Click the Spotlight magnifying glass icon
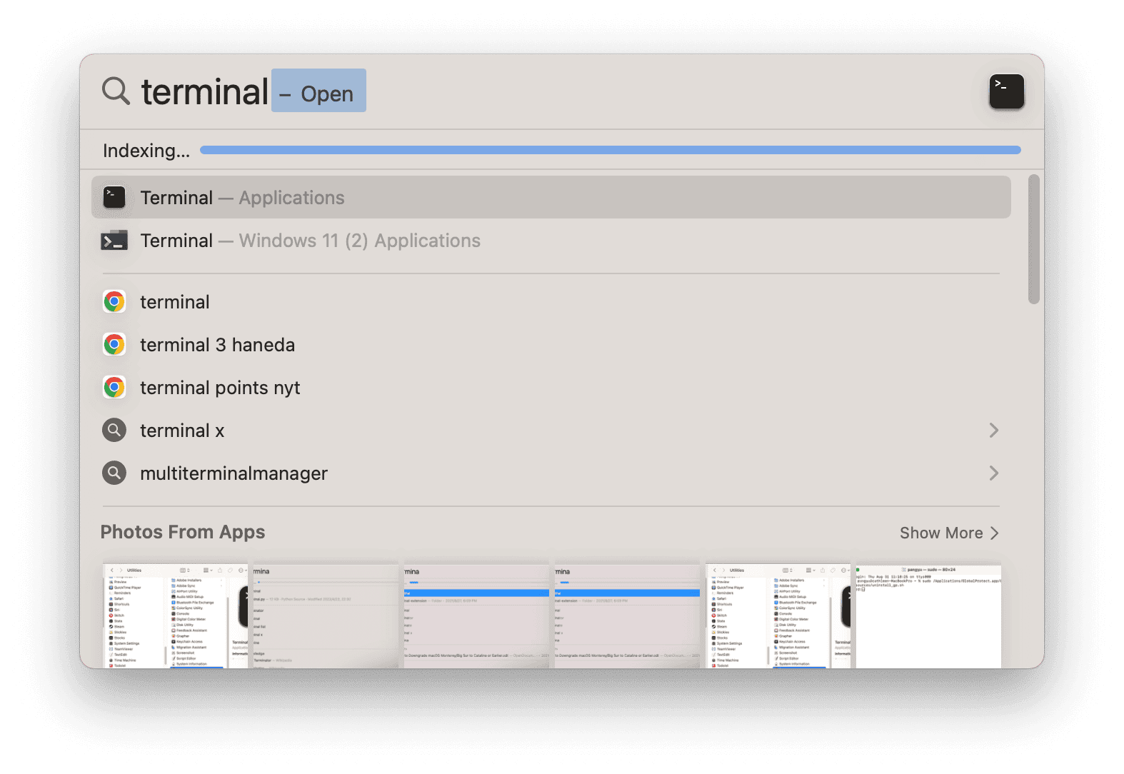Viewport: 1124px width, 774px height. click(116, 91)
